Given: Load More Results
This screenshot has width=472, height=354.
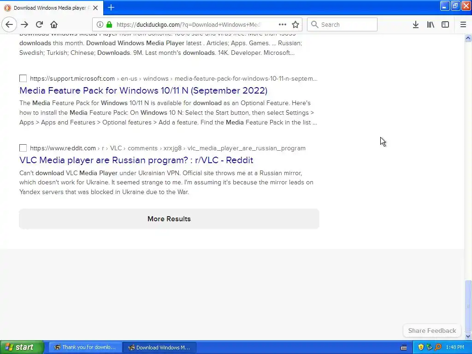Looking at the screenshot, I should (169, 219).
